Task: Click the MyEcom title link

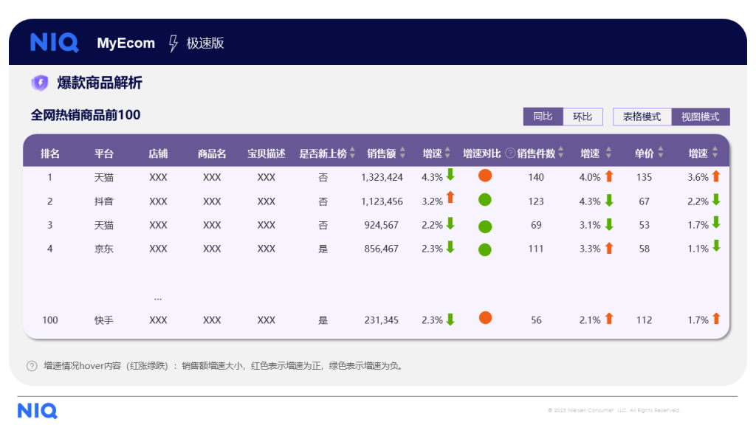Action: tap(126, 44)
